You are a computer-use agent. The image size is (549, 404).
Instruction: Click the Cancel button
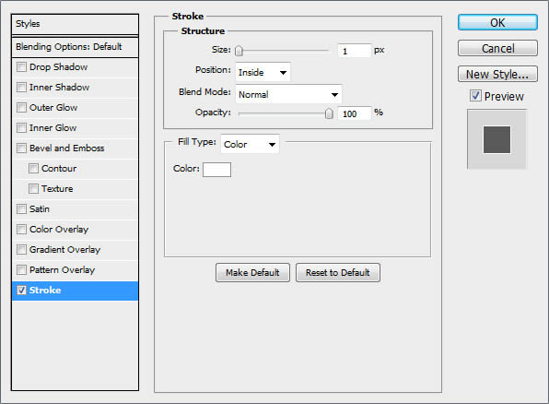point(497,48)
